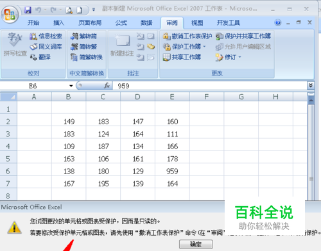Convert text with 简转繁
Image resolution: width=321 pixels, height=251 pixels.
83,47
